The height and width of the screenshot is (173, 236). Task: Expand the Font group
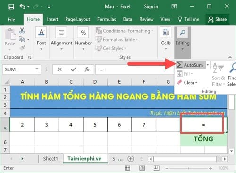coord(41,39)
